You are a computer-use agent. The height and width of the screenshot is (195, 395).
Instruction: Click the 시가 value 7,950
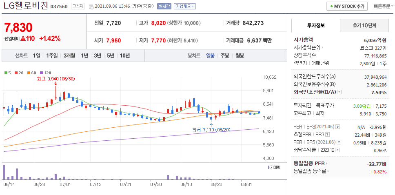click(x=113, y=40)
